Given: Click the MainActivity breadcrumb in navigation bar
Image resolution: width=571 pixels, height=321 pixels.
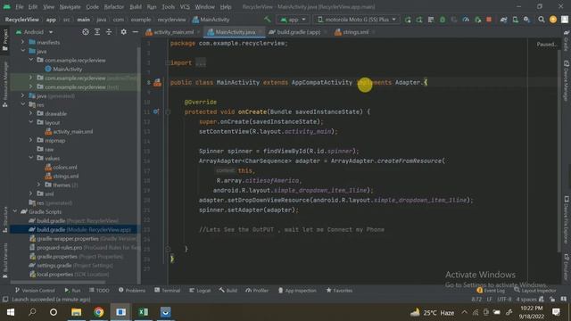Looking at the screenshot, I should pyautogui.click(x=211, y=20).
